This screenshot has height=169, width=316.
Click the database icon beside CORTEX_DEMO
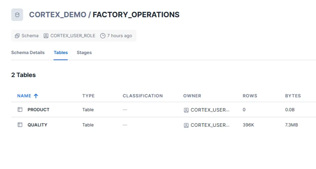[17, 15]
